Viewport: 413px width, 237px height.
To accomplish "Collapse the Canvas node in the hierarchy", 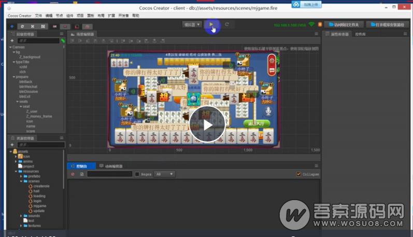I will [10, 47].
